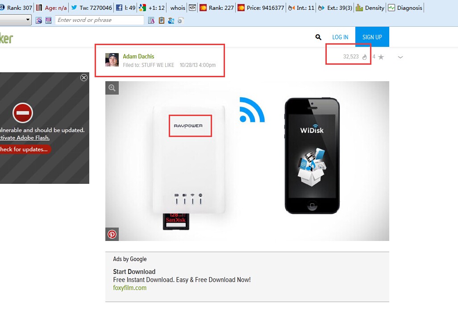Run the site Diagnosis icon

pos(391,7)
